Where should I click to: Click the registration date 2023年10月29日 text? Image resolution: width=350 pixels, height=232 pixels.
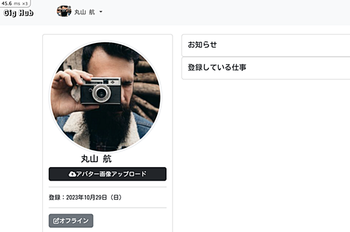87,197
